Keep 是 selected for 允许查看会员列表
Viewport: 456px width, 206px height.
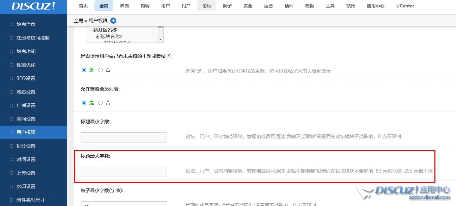pos(84,103)
